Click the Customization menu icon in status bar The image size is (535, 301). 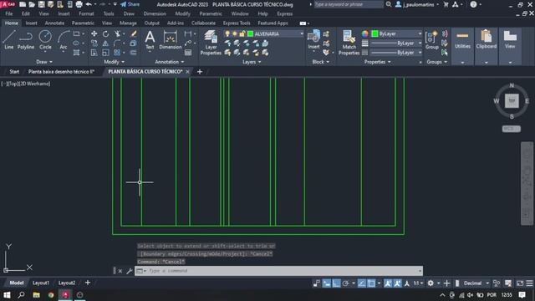529,283
